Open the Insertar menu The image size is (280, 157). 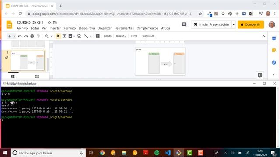coord(55,28)
